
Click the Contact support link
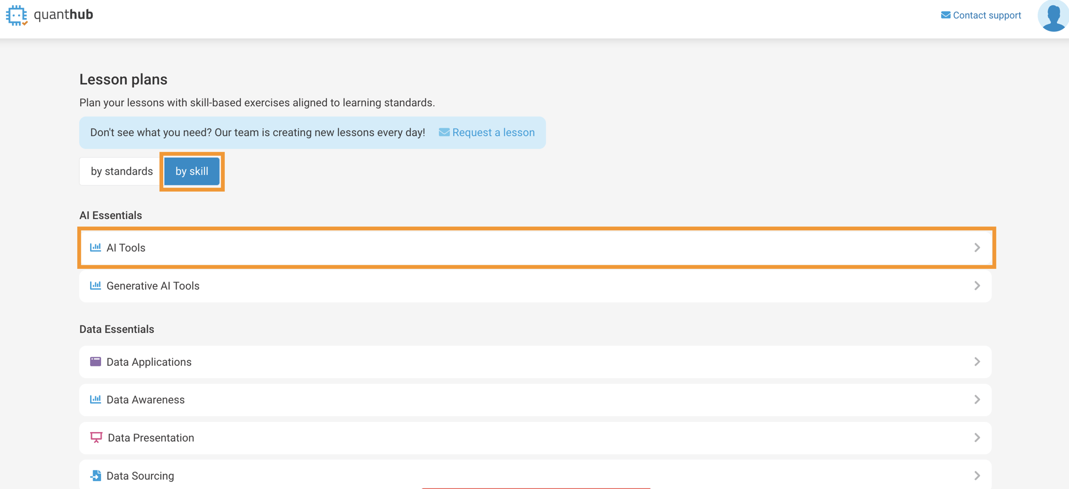pyautogui.click(x=987, y=16)
